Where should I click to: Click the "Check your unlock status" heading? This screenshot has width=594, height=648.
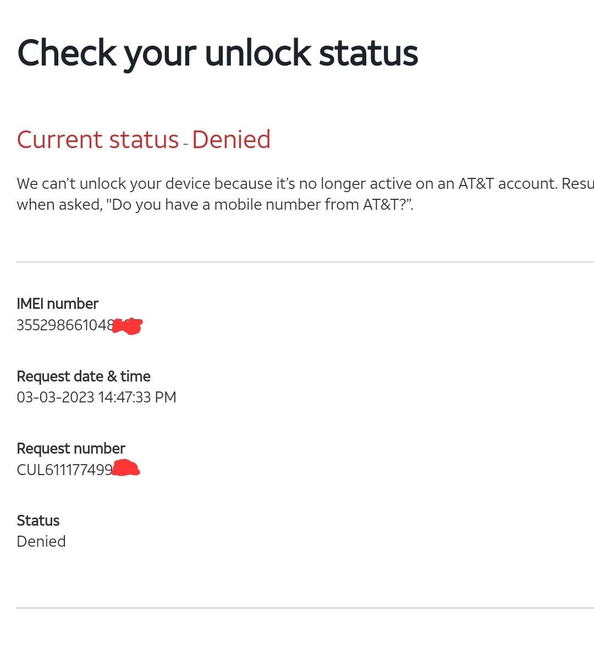point(217,53)
